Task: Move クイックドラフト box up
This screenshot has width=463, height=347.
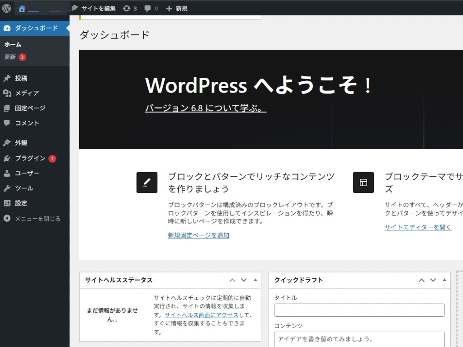Action: tap(421, 280)
